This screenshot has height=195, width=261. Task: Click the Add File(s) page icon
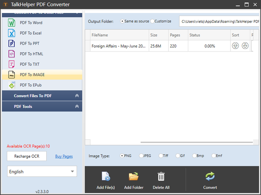pyautogui.click(x=106, y=176)
